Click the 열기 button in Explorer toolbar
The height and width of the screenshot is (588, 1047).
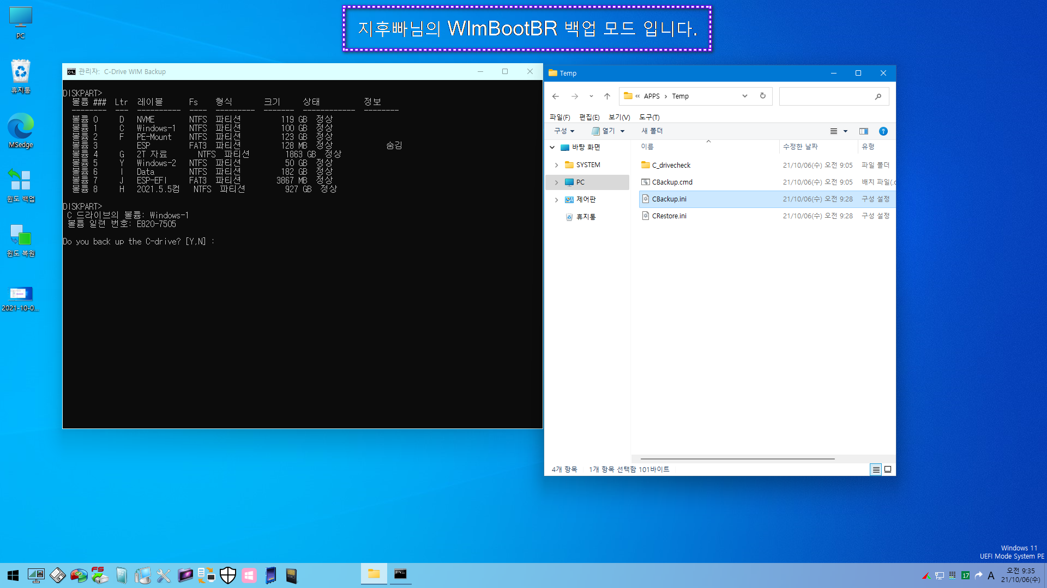coord(604,131)
